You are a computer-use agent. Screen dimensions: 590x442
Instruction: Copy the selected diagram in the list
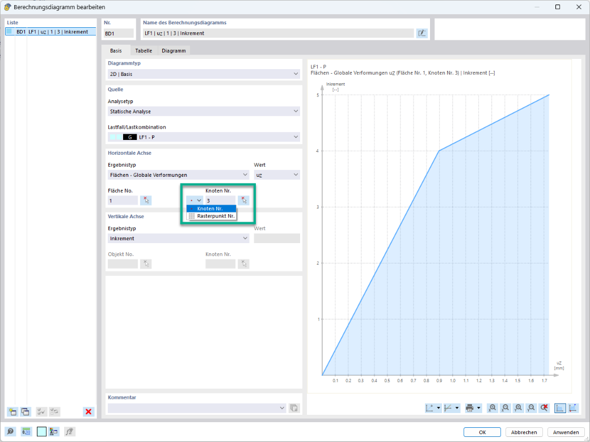click(25, 411)
